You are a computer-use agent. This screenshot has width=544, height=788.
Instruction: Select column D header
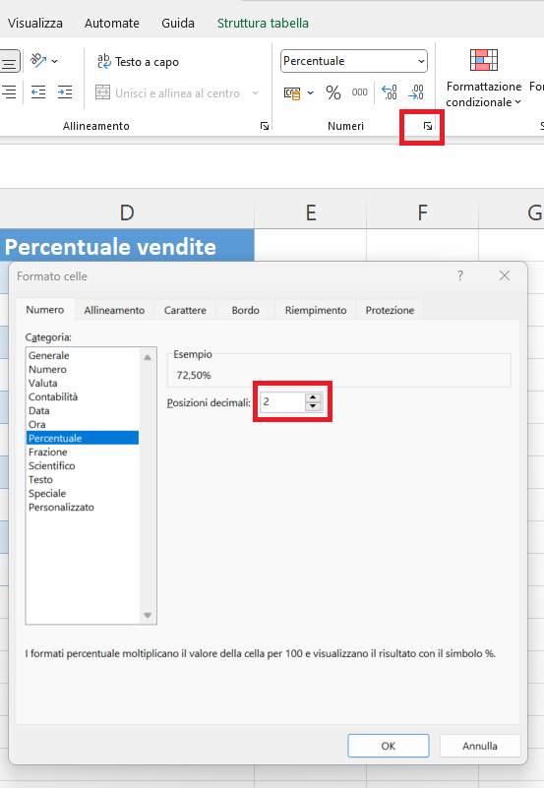(127, 213)
